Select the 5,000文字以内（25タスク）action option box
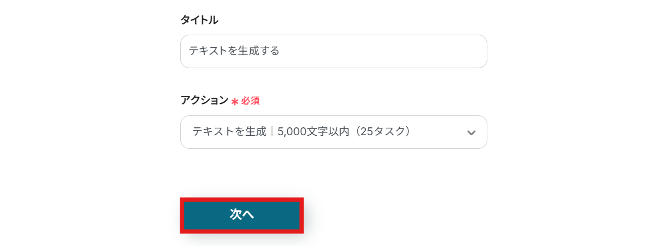This screenshot has height=246, width=654. coord(341,132)
